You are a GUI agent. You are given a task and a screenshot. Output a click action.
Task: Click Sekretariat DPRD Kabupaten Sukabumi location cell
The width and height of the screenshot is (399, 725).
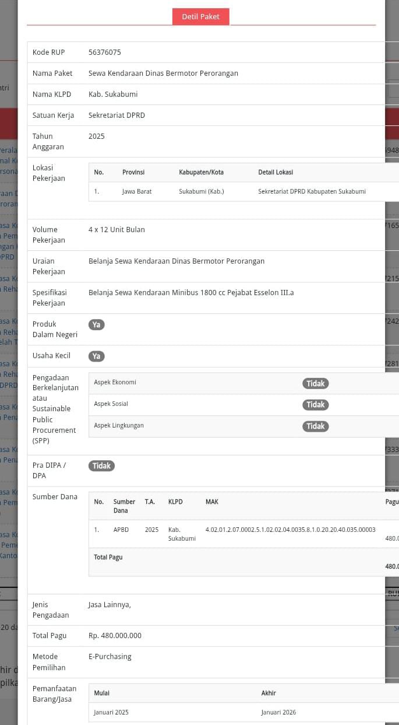click(312, 191)
